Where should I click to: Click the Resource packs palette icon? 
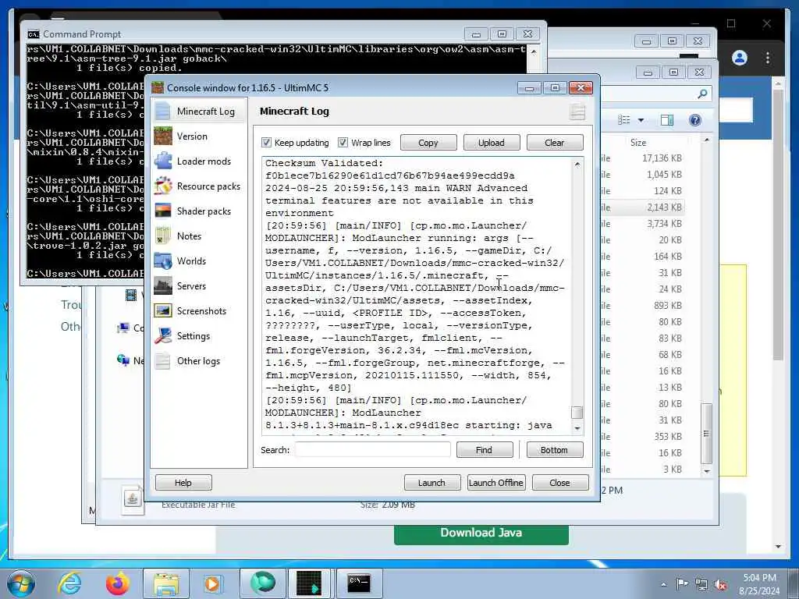162,186
